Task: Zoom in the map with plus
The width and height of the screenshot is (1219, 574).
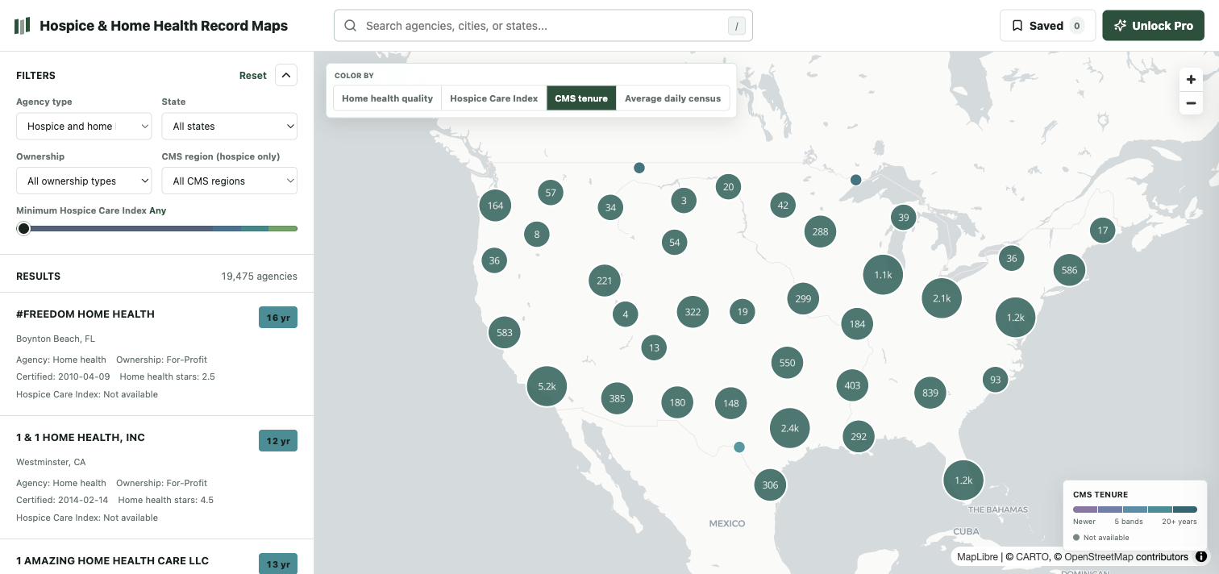Action: click(1191, 80)
